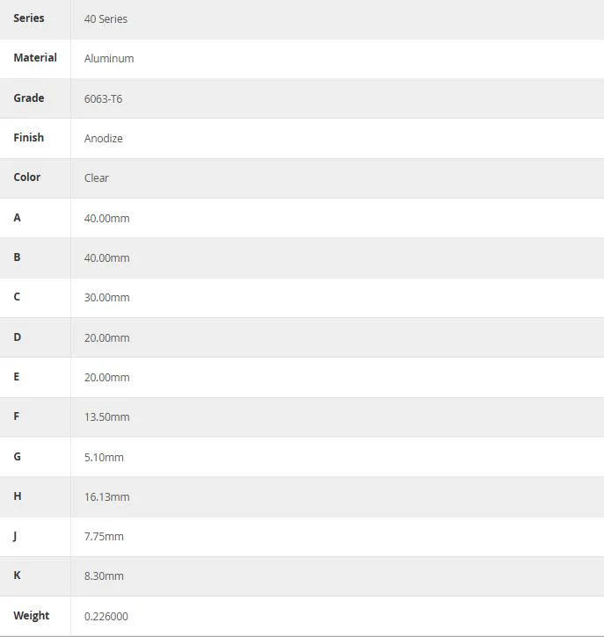Click the Weight label
The width and height of the screenshot is (604, 637).
(32, 616)
